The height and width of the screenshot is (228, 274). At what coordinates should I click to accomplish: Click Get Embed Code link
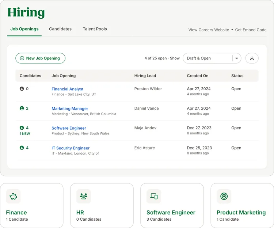251,30
